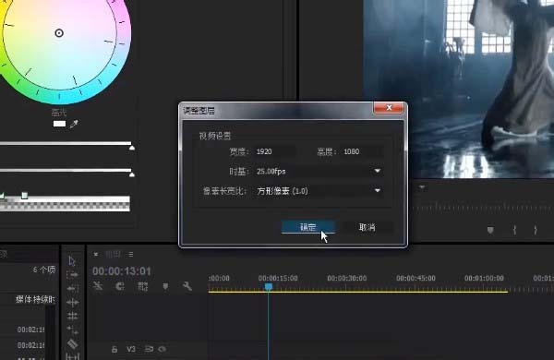Select the Track Select Forward tool
554x360 pixels.
72,274
